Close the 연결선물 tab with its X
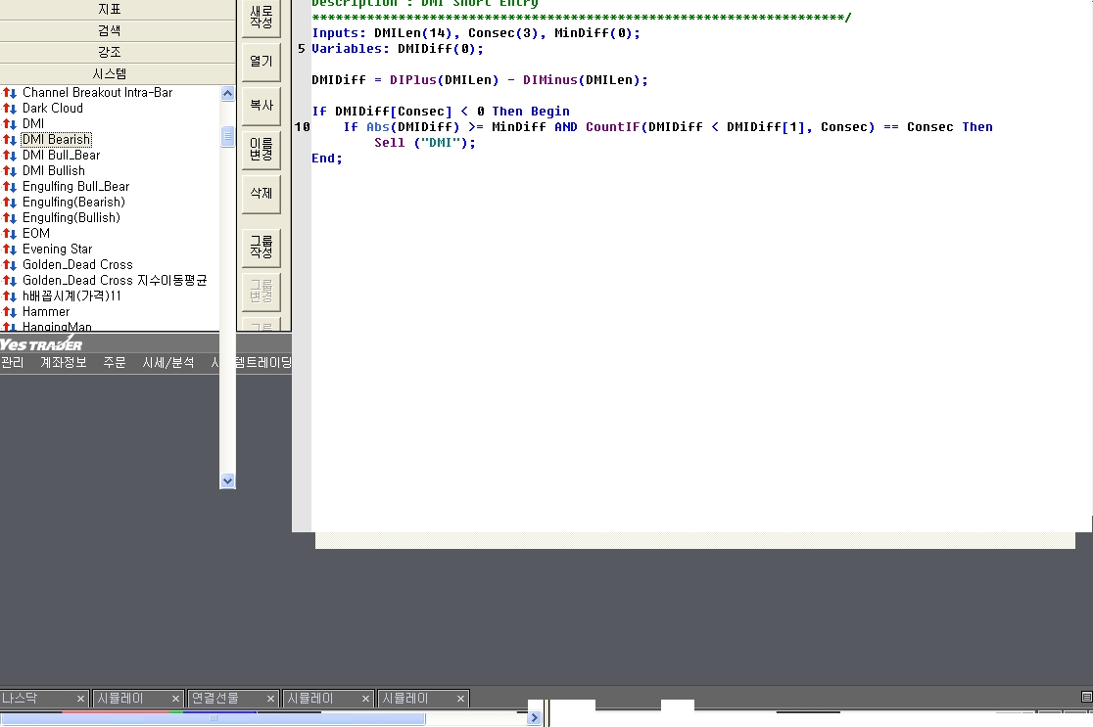The image size is (1093, 727). click(x=271, y=699)
